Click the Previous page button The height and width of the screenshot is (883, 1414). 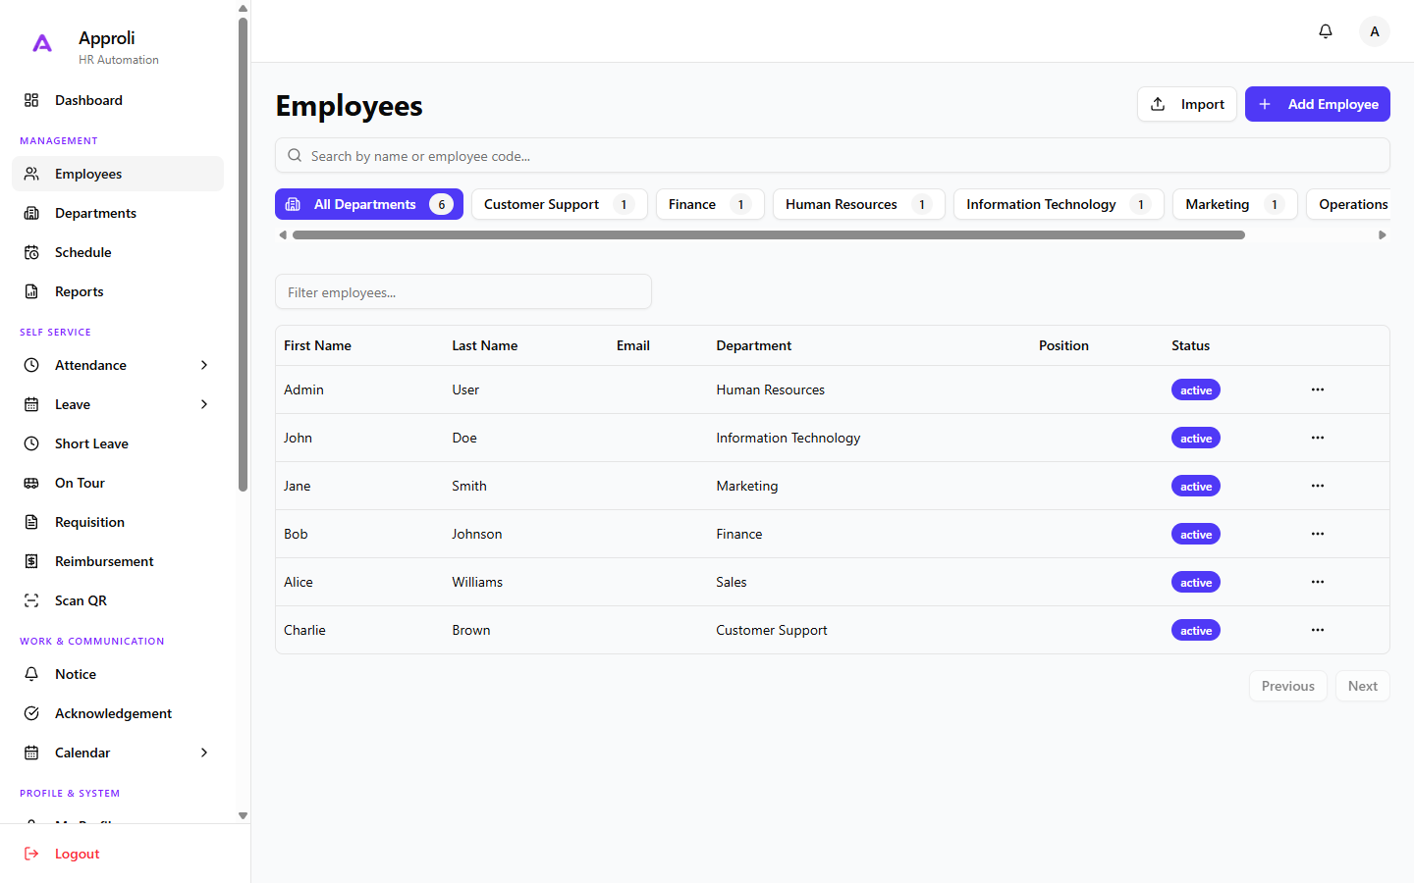1288,686
